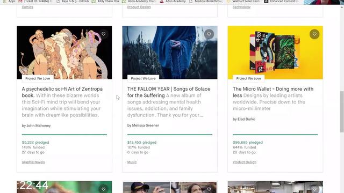Like the psychedelic sci-fi Art of Zentropa project
Image resolution: width=344 pixels, height=193 pixels.
pyautogui.click(x=103, y=34)
